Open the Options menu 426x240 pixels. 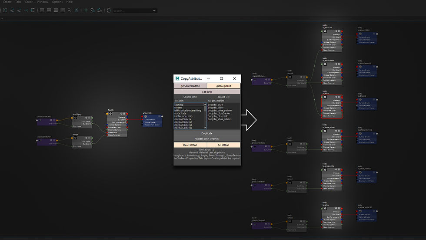[x=57, y=2]
